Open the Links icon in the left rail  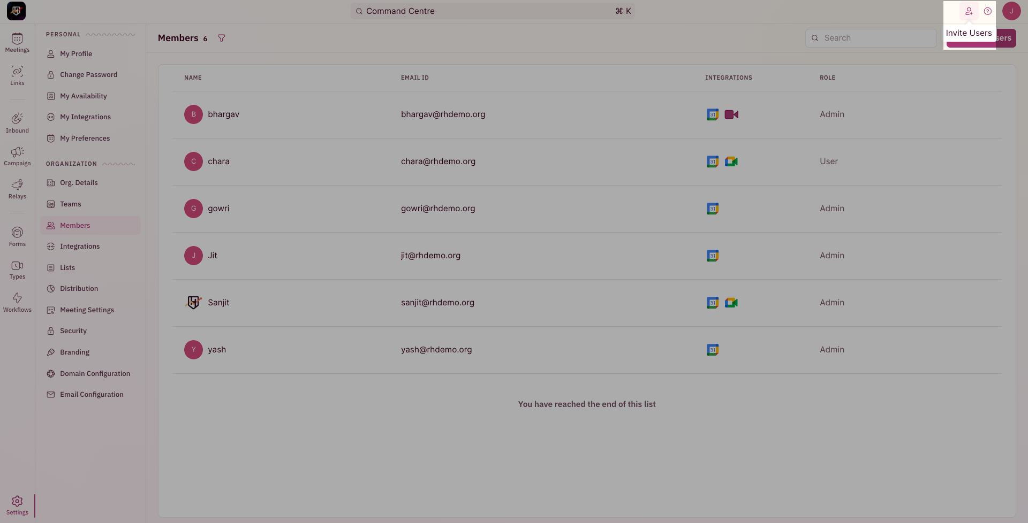[x=17, y=76]
